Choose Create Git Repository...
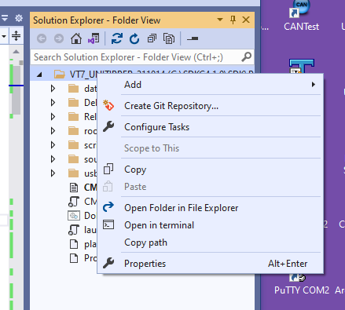This screenshot has height=310, width=345. click(211, 106)
